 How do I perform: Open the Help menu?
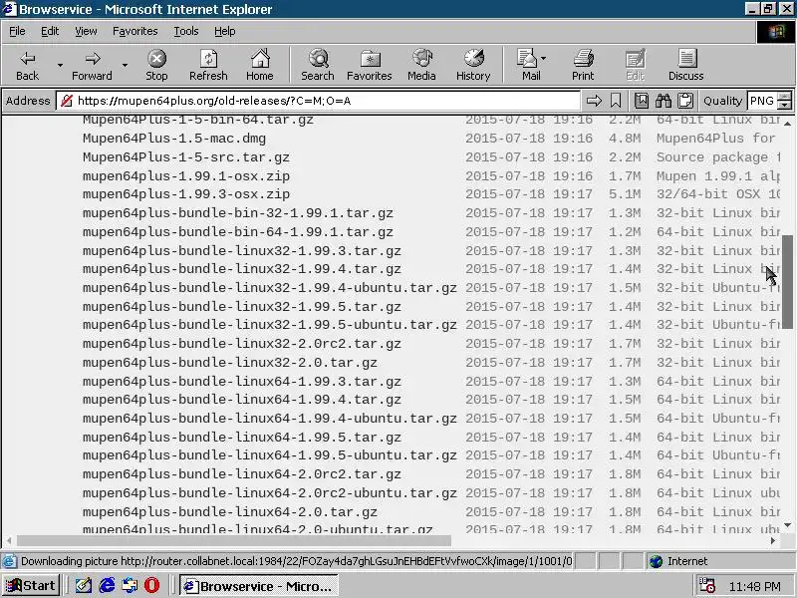(x=225, y=32)
